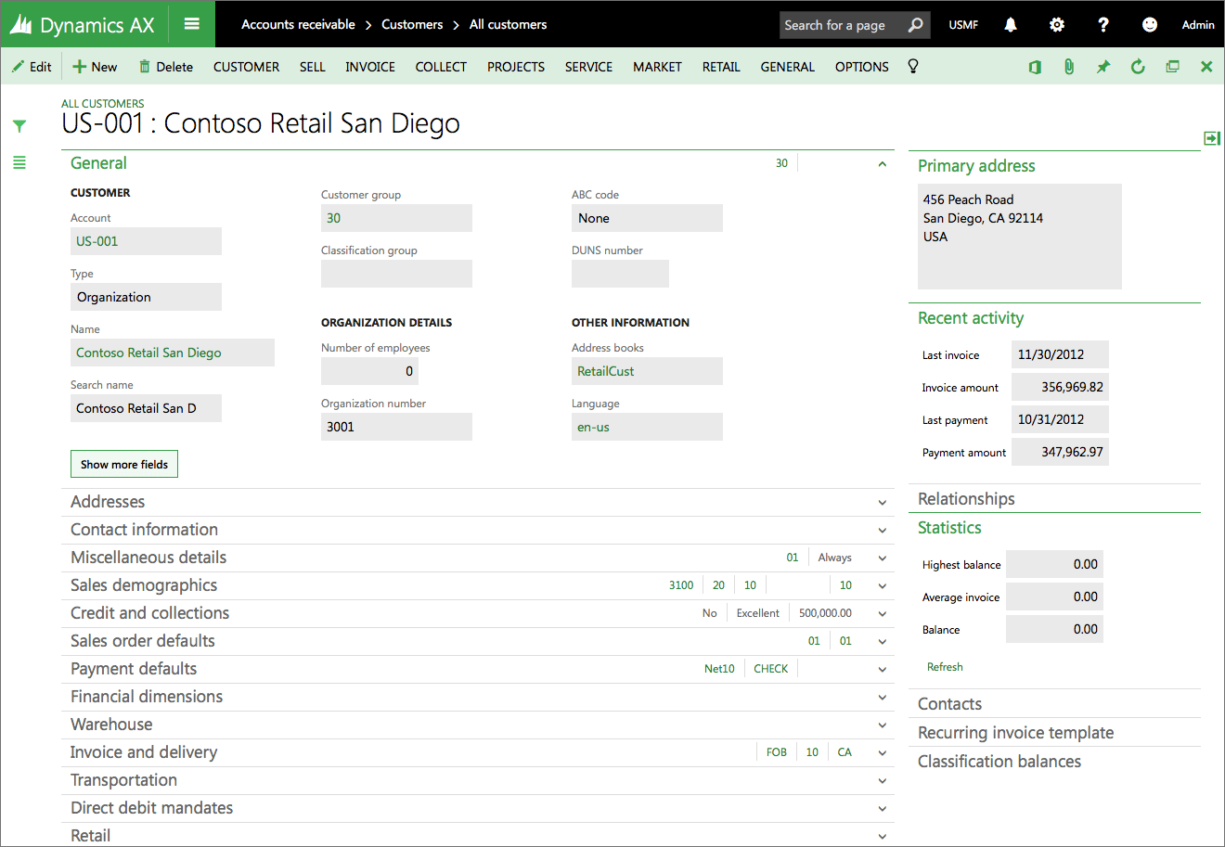The image size is (1225, 847).
Task: Open the OPTIONS action tab
Action: click(x=861, y=67)
